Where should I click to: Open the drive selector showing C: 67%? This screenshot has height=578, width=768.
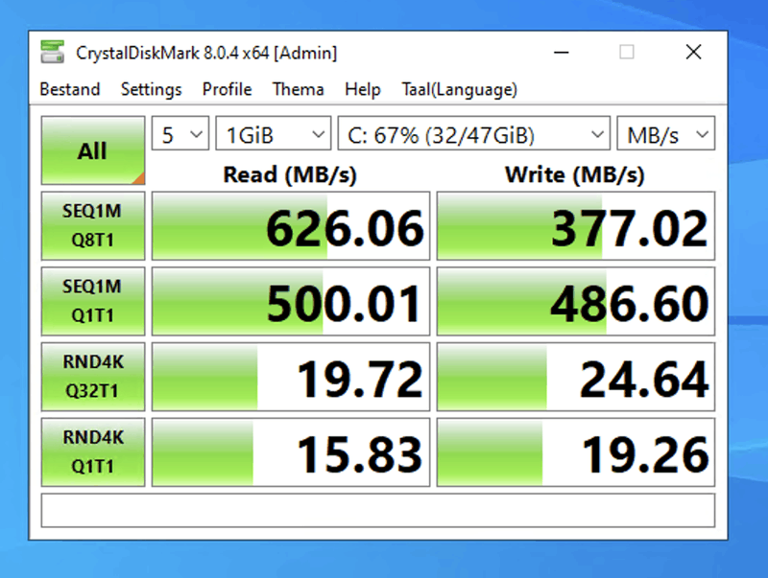(x=473, y=133)
